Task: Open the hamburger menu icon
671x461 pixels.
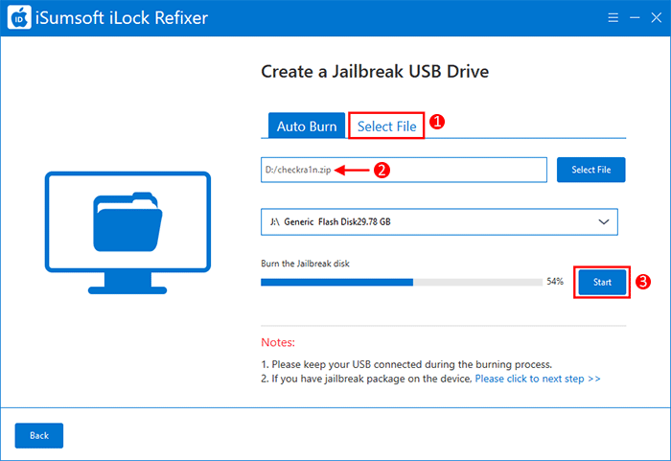Action: (613, 17)
